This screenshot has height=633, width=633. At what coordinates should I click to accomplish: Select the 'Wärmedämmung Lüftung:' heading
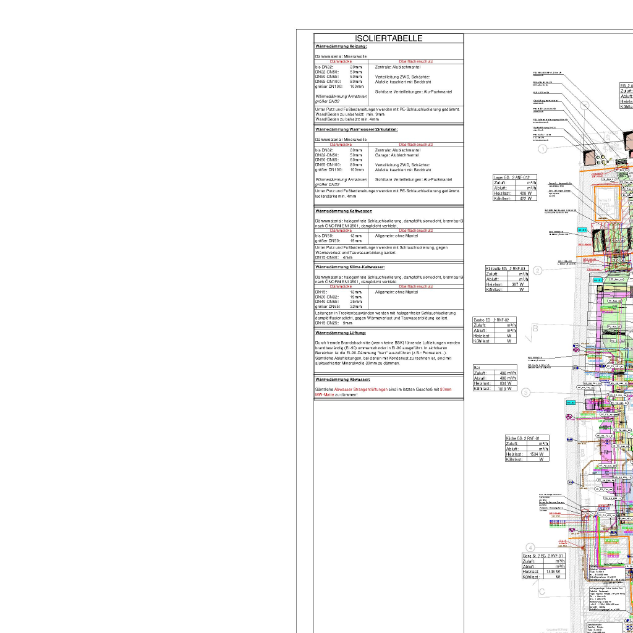[x=341, y=333]
